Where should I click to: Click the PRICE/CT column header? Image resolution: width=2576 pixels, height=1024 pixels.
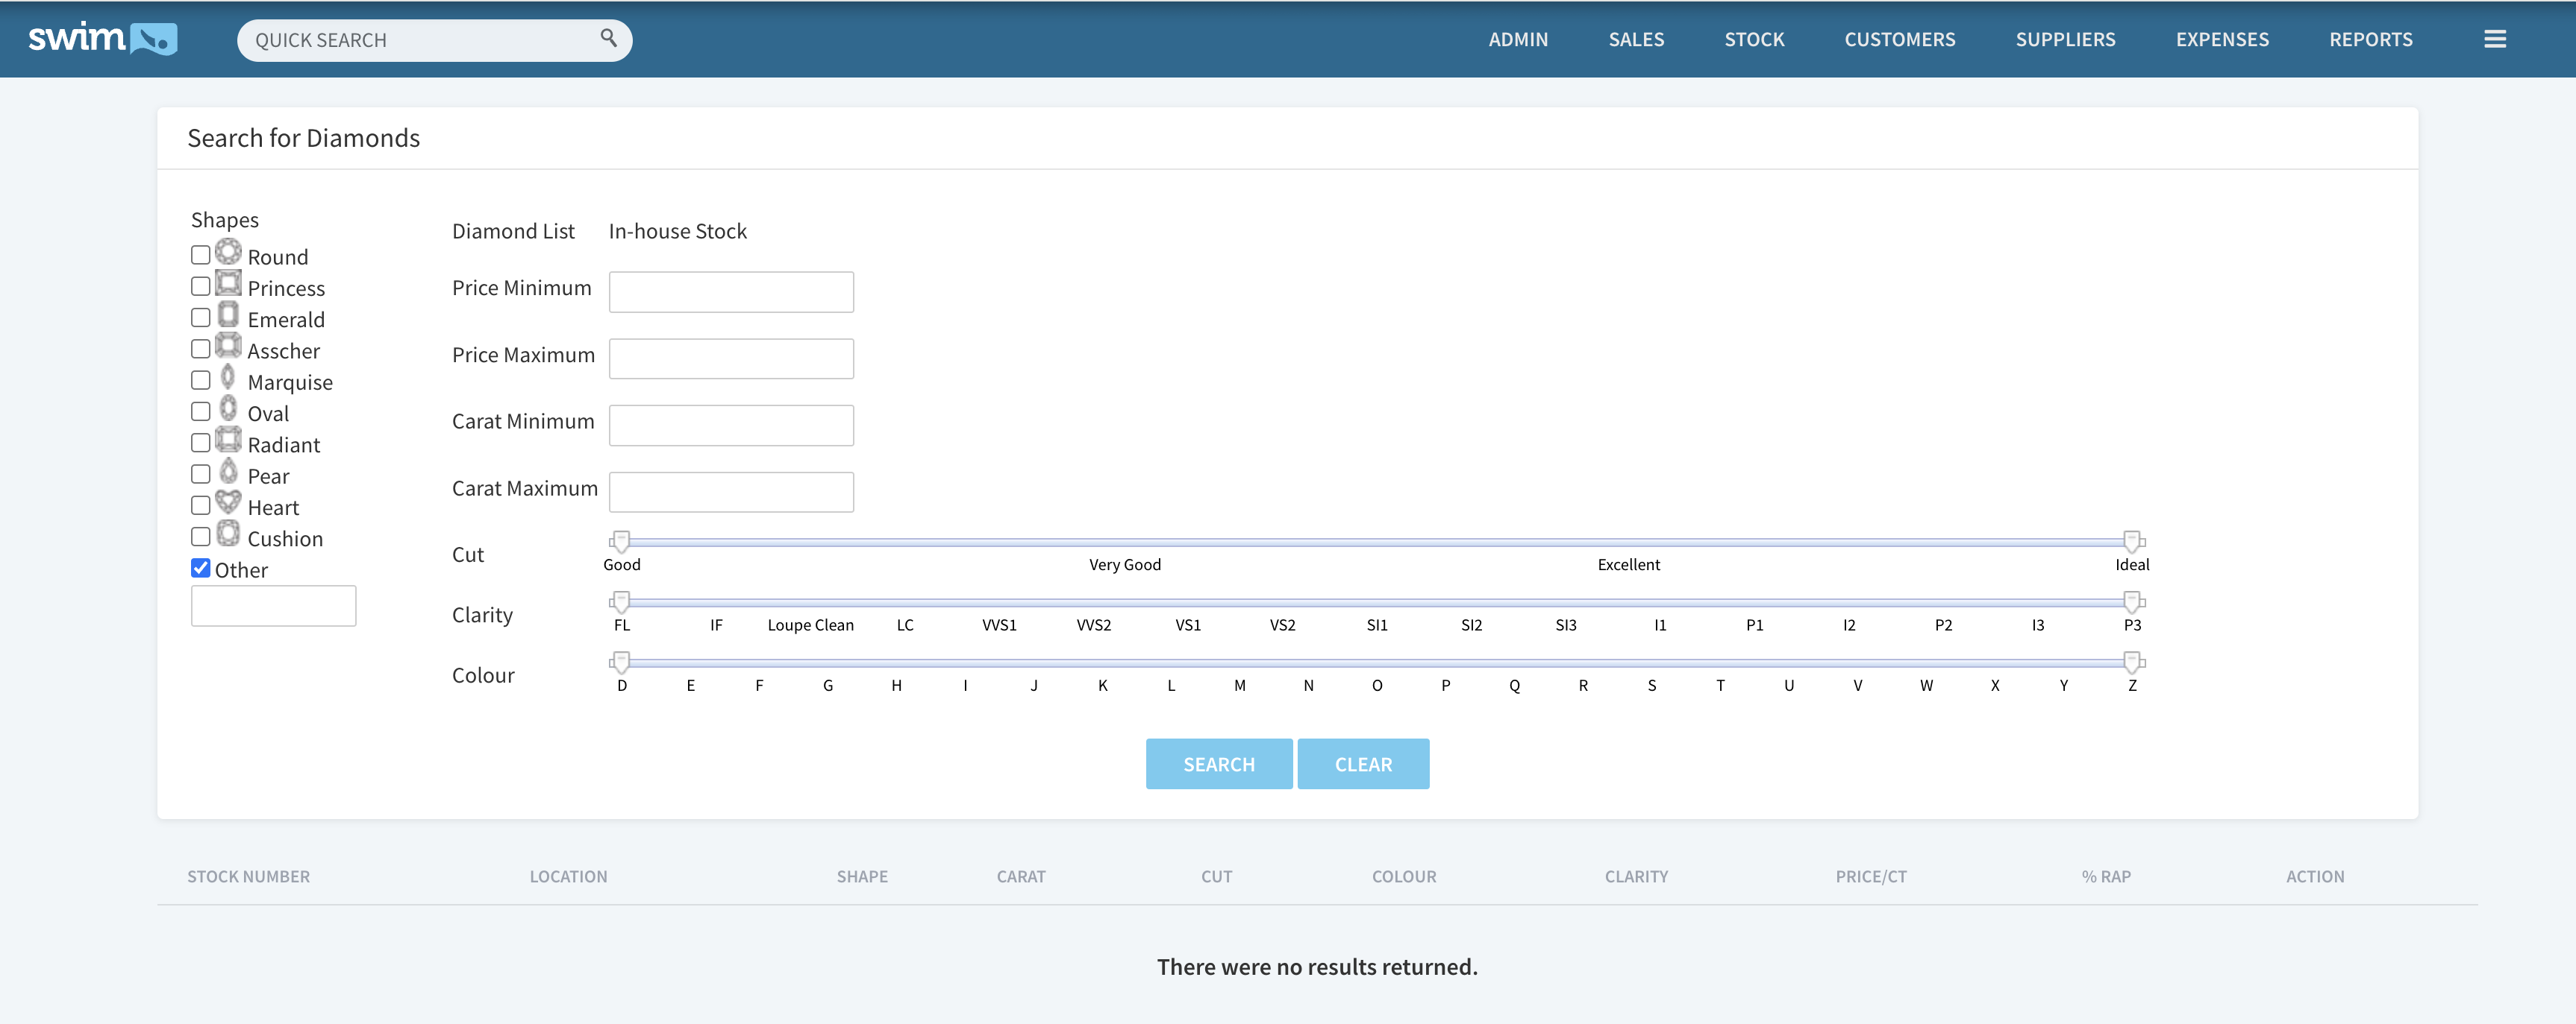click(x=1870, y=876)
